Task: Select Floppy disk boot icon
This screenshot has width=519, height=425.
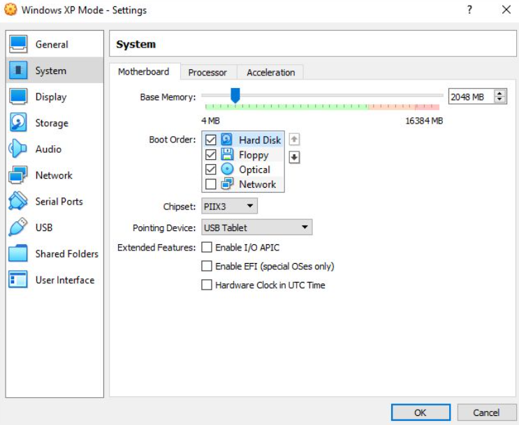Action: pyautogui.click(x=227, y=154)
